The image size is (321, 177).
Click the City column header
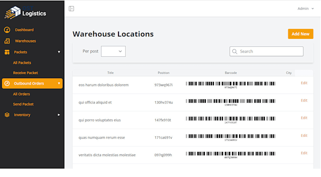pos(289,73)
